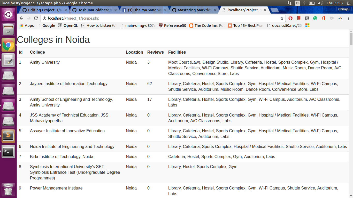Viewport: 353px width, 198px height.
Task: Open the En keyboard layout indicator
Action: tap(298, 3)
